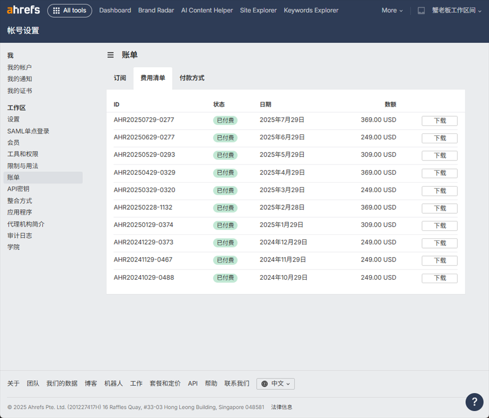Click the 联系我们 footer link
The height and width of the screenshot is (418, 489).
pyautogui.click(x=237, y=383)
